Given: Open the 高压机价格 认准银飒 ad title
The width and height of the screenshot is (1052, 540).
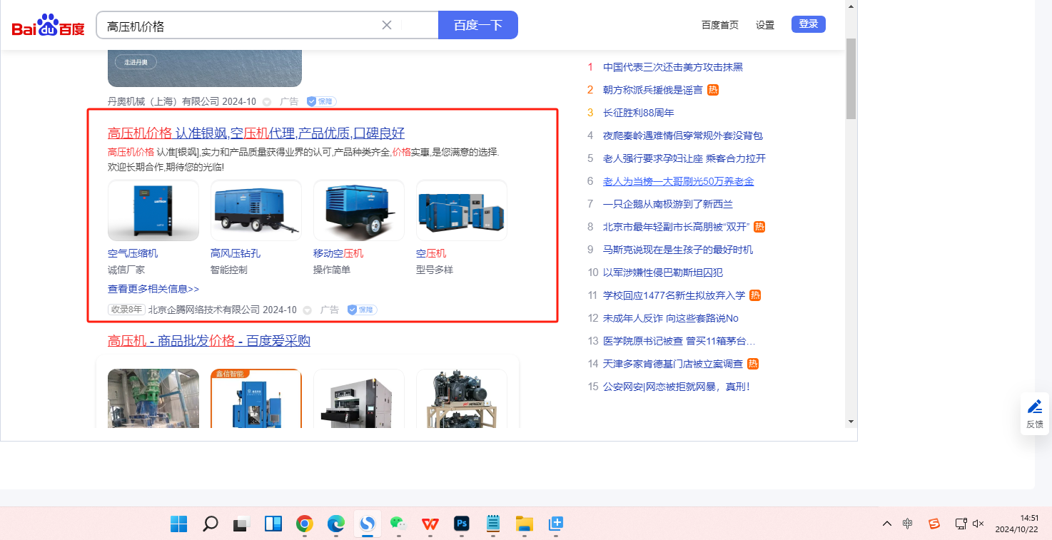Looking at the screenshot, I should 256,133.
